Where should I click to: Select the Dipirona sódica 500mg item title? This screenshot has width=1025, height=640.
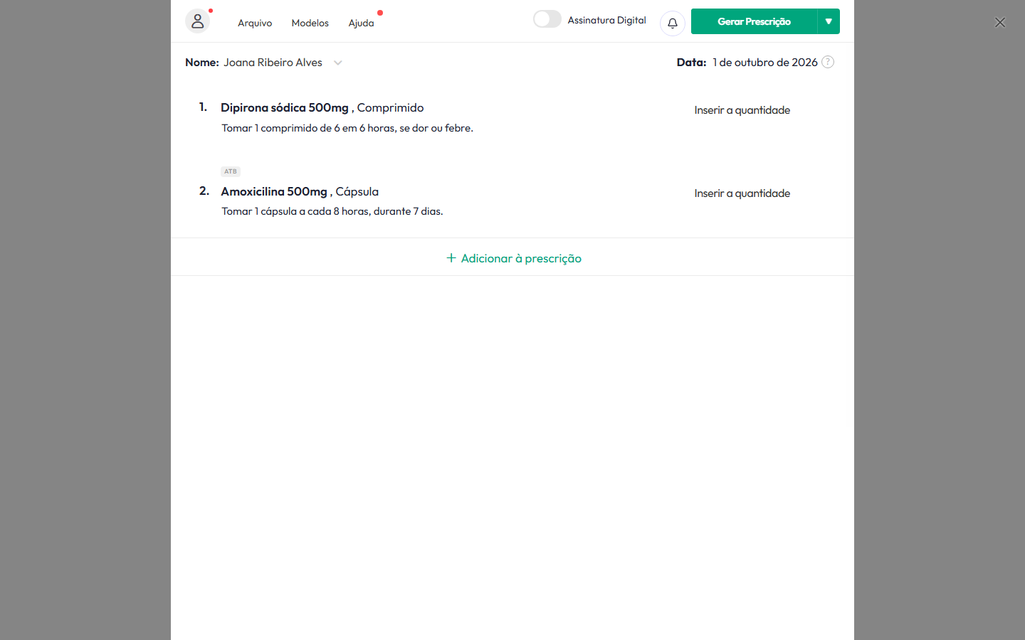(285, 107)
